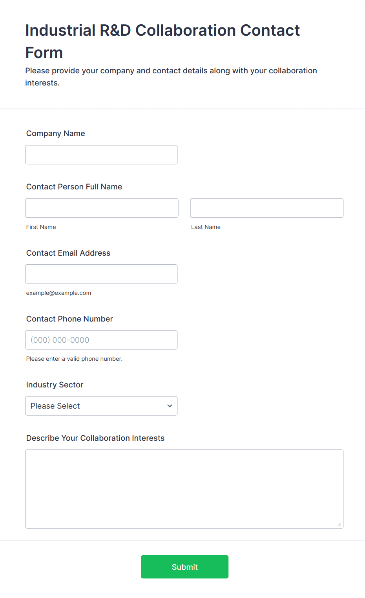Click the "Contact Person Full Name" label
Screen dimensions: 365x598
tap(74, 187)
